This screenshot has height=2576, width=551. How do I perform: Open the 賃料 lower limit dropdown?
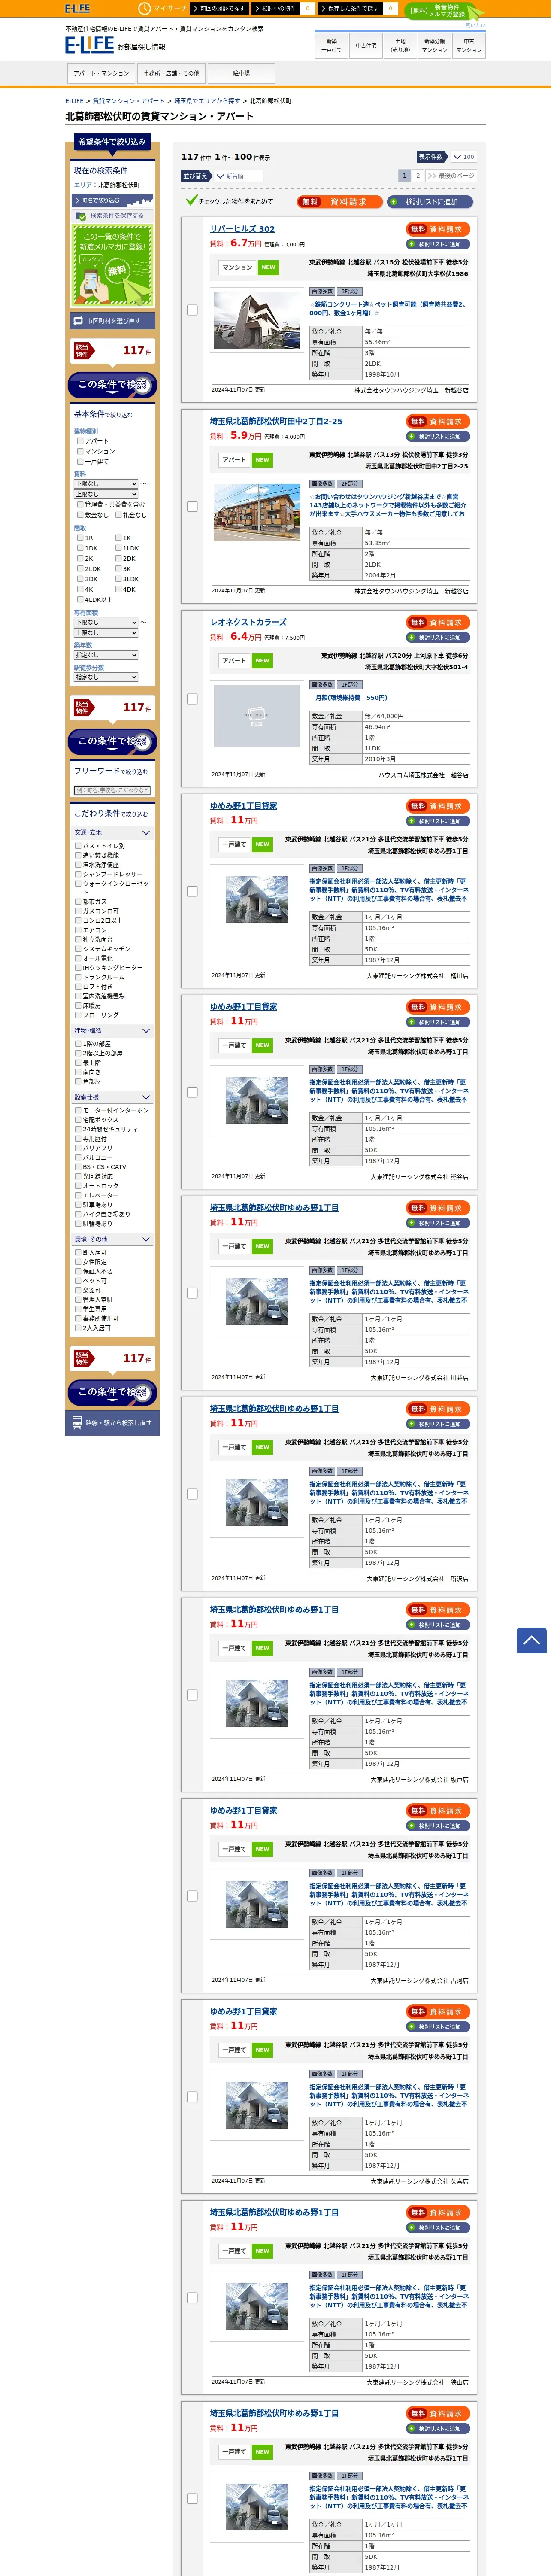coord(106,483)
